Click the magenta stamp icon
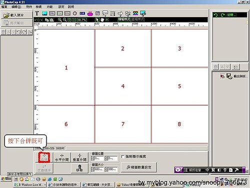 90,14
